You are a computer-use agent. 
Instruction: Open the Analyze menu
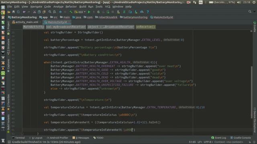point(58,6)
